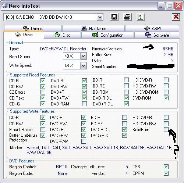Toggle DVD-RAM checkbox in Supported Read Features
The width and height of the screenshot is (184, 183).
84,104
